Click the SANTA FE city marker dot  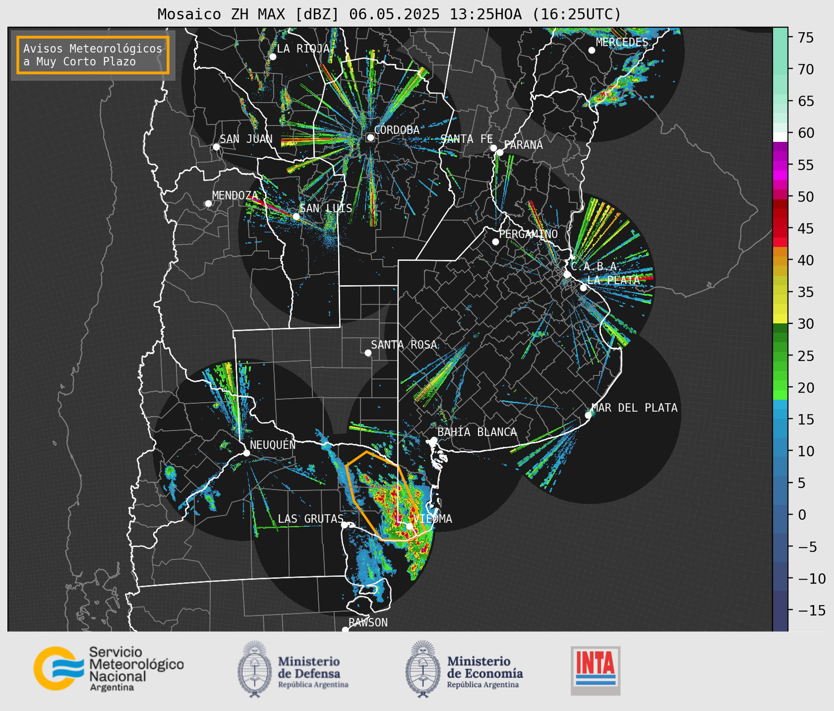tap(493, 148)
